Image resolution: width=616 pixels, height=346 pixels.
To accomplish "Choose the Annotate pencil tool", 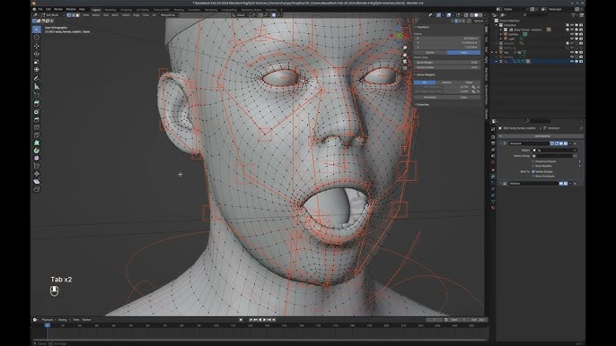I will (x=37, y=79).
